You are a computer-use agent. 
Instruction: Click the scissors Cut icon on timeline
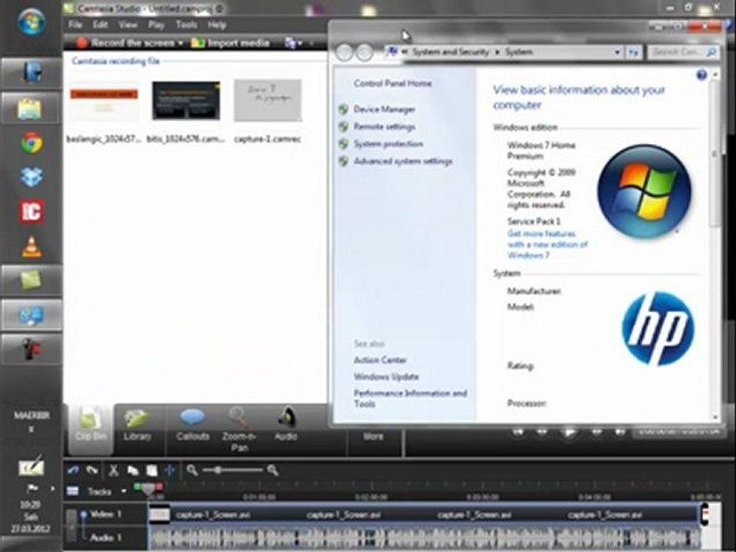click(113, 470)
